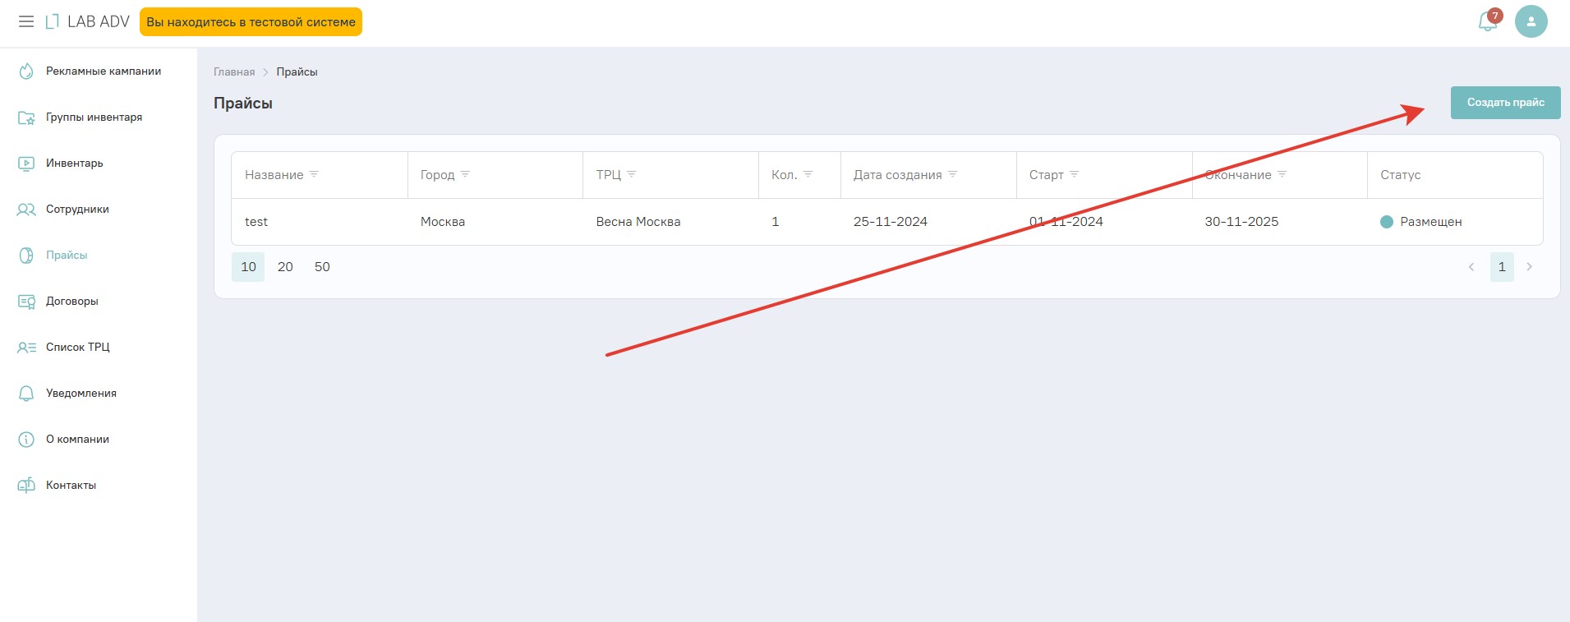Open the user profile avatar

1531,21
